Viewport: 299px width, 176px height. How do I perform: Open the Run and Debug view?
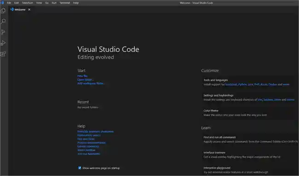(3, 43)
